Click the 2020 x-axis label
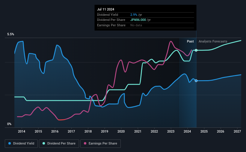246x152 pixels. click(x=121, y=131)
